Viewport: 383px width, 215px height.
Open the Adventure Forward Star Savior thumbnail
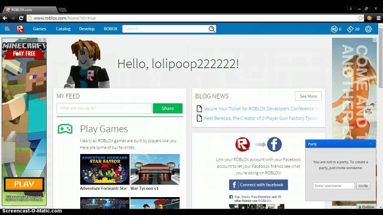click(x=105, y=169)
